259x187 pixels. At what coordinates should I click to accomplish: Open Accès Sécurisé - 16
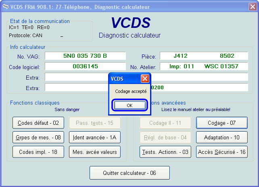(222, 152)
